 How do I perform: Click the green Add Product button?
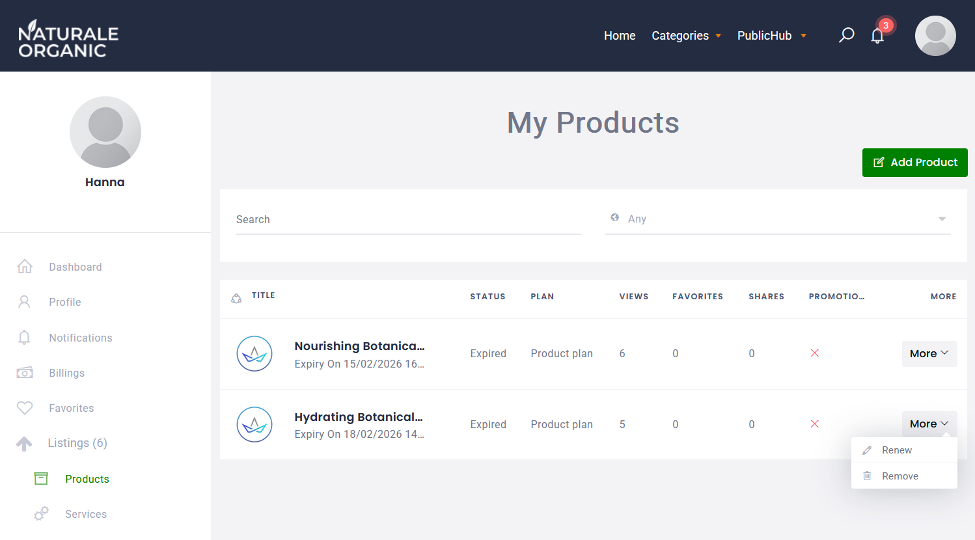coord(914,163)
